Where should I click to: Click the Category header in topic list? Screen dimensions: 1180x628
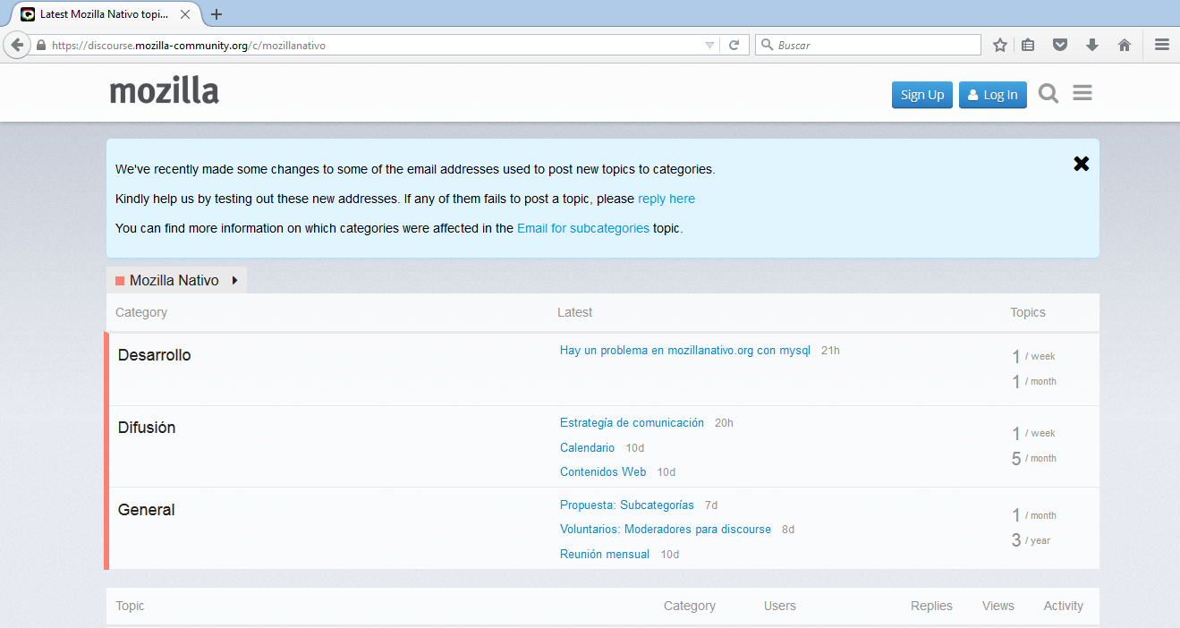pyautogui.click(x=690, y=606)
